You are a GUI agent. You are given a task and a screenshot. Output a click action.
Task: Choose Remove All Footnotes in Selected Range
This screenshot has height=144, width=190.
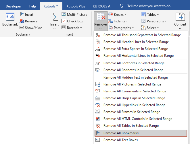[x=141, y=63]
